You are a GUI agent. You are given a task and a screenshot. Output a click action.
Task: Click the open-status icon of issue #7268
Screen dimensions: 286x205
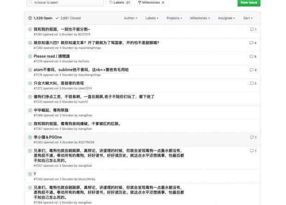coord(30,110)
